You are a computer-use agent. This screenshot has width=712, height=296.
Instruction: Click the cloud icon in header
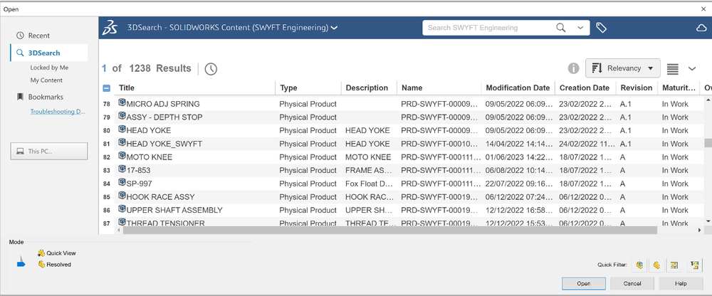(701, 28)
